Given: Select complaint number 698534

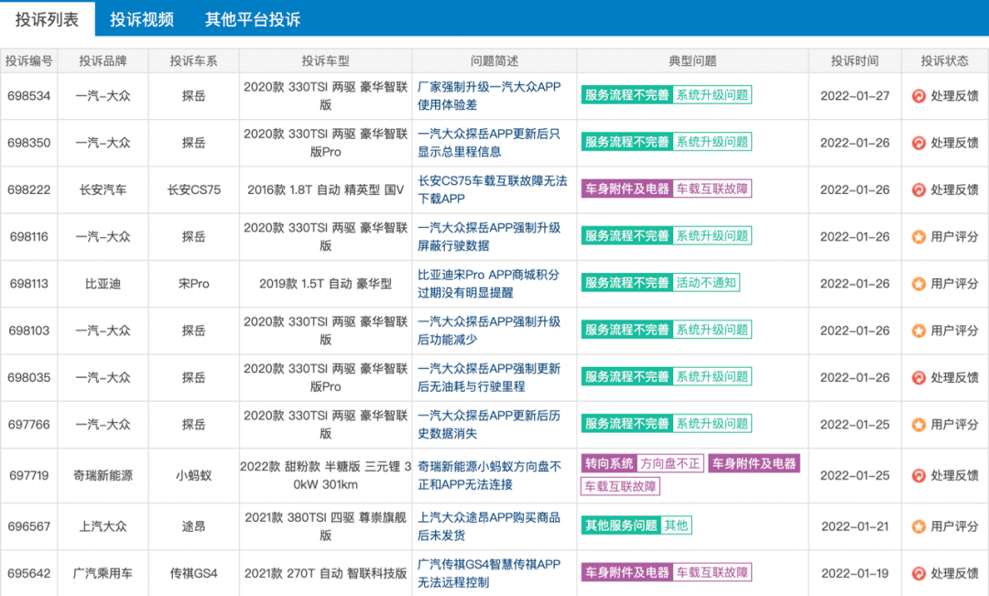Looking at the screenshot, I should (29, 96).
